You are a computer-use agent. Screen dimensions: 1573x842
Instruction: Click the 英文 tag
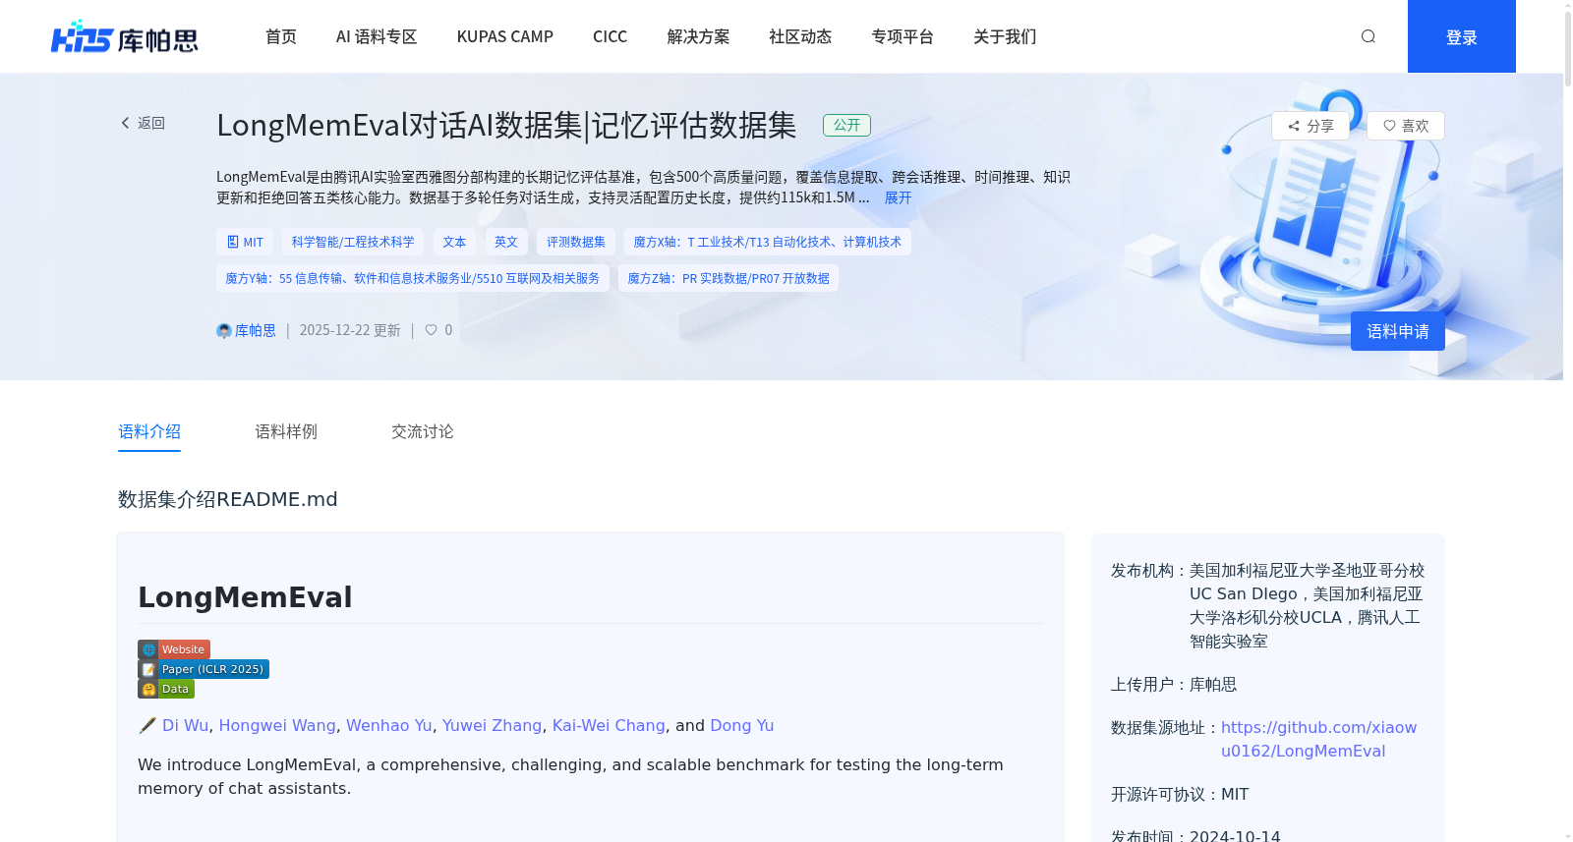pyautogui.click(x=506, y=242)
